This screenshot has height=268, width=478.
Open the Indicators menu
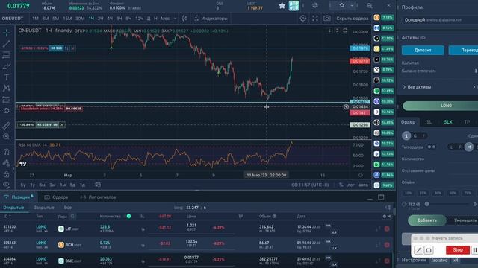click(x=211, y=19)
